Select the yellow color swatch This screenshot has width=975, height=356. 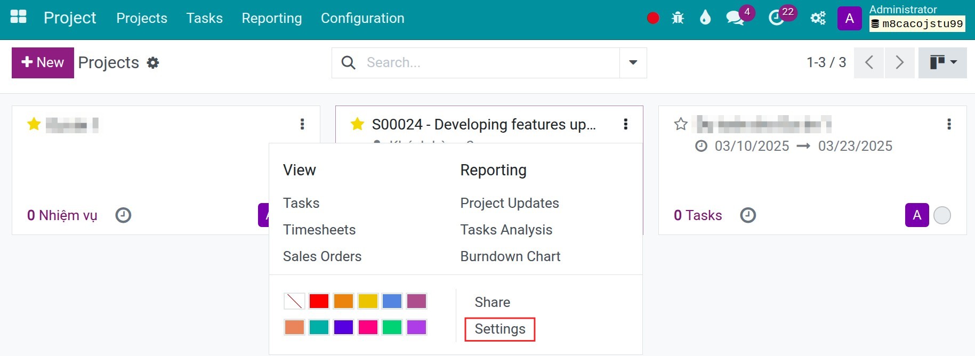pos(368,301)
